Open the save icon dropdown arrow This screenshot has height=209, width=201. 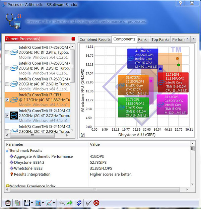[32, 203]
